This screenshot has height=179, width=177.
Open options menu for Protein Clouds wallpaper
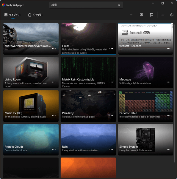point(54,149)
